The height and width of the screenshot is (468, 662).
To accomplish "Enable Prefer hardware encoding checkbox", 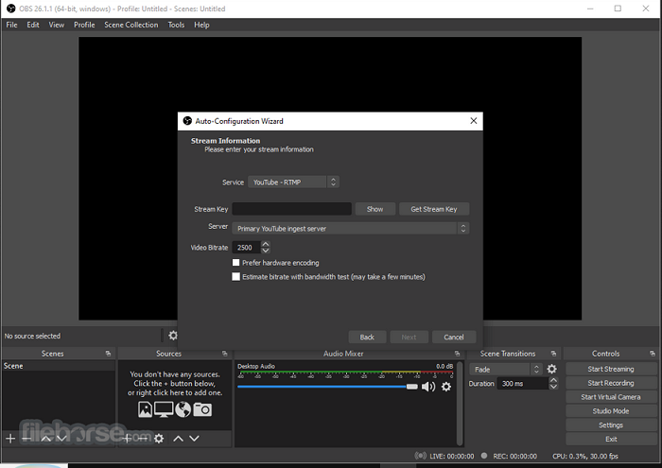I will pos(236,263).
